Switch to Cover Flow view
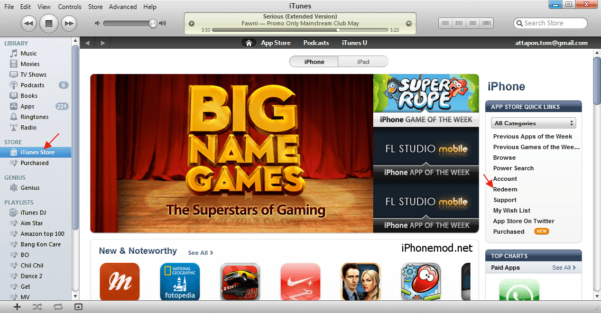The height and width of the screenshot is (313, 601). tap(486, 23)
